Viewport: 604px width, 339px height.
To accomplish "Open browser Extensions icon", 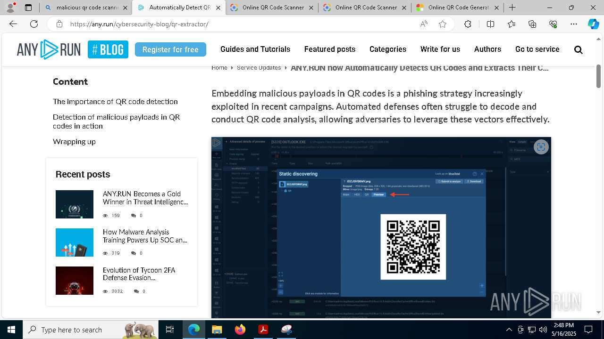I will [x=468, y=24].
